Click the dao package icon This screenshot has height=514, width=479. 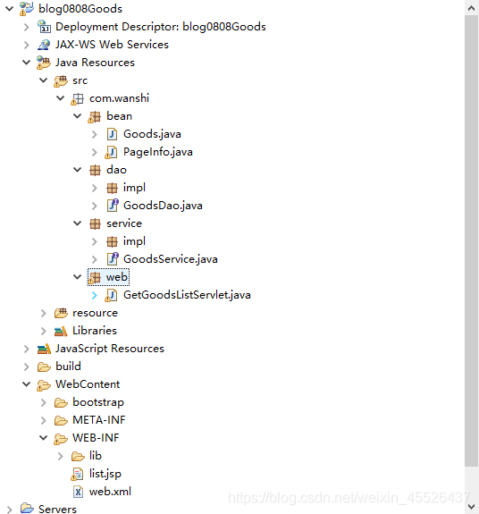95,170
